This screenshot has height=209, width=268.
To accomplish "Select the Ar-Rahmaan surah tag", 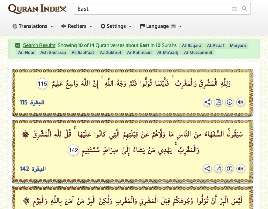I will pyautogui.click(x=139, y=53).
